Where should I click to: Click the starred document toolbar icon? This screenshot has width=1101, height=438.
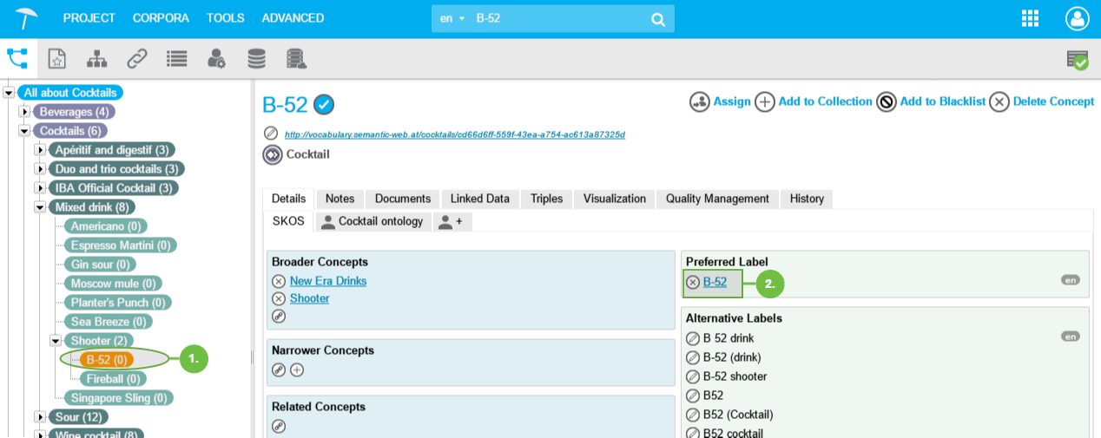(56, 59)
